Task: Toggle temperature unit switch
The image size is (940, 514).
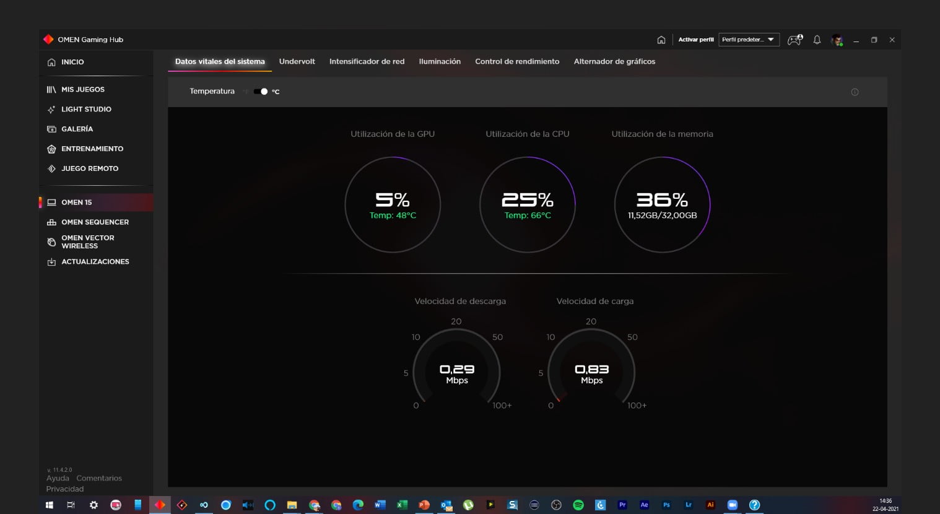Action: (x=261, y=92)
